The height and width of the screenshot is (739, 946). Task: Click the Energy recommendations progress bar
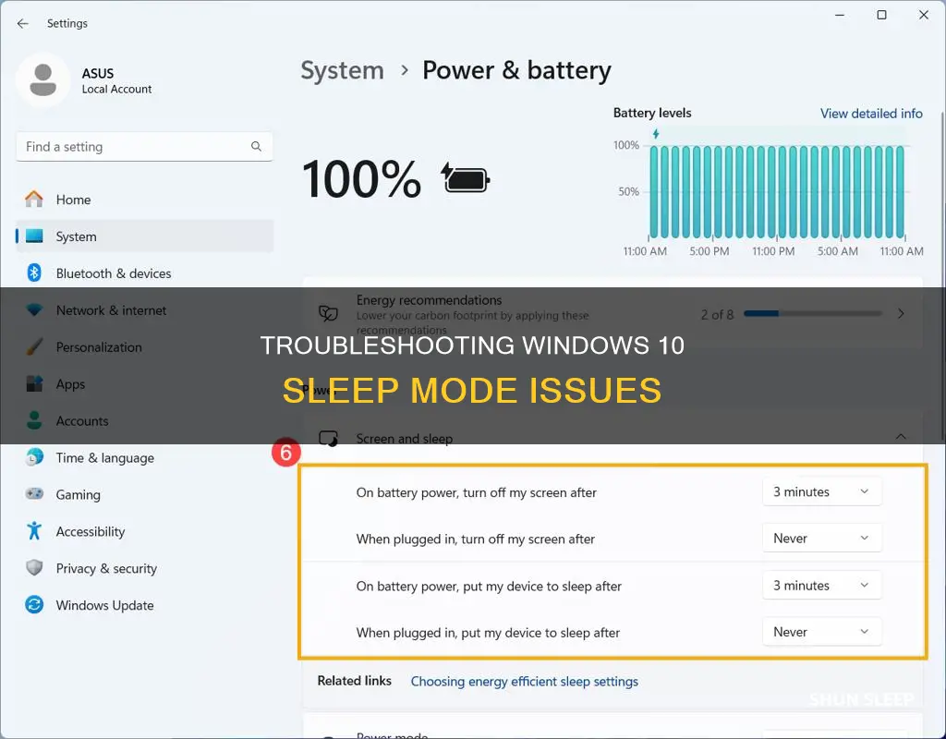(813, 314)
